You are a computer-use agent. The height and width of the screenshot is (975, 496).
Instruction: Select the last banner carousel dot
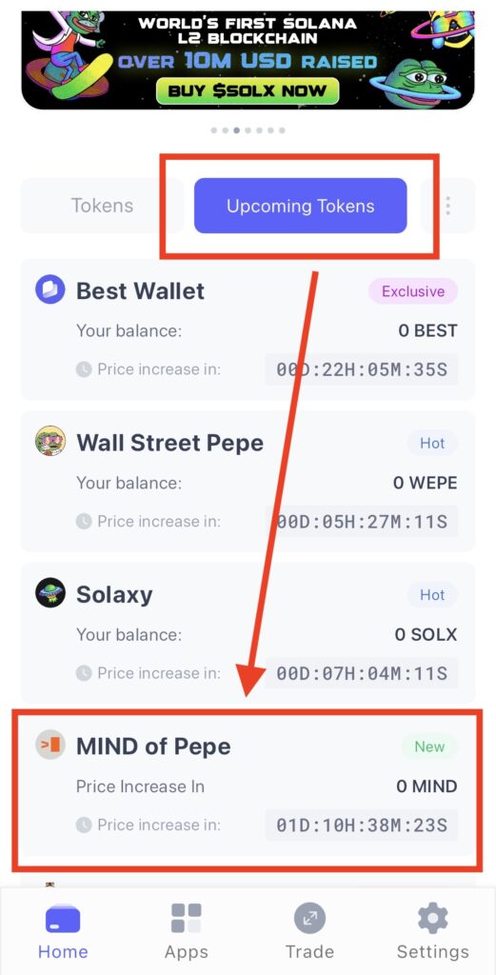pos(282,130)
